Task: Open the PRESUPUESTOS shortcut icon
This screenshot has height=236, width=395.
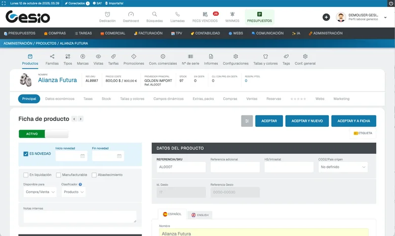Action: 260,14
